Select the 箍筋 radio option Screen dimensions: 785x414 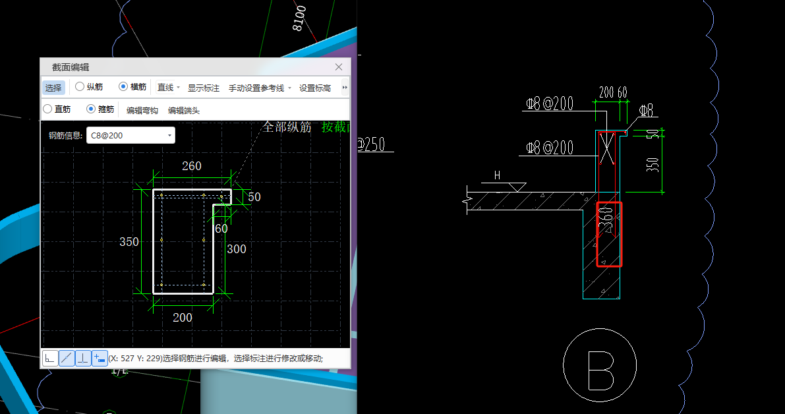(100, 109)
